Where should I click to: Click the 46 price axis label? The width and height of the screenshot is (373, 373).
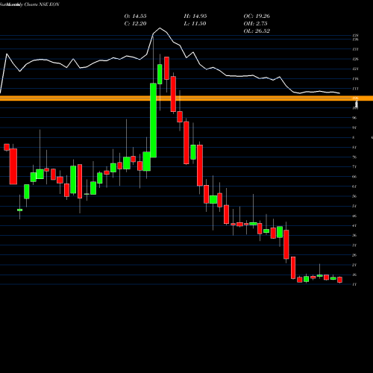(x=354, y=216)
